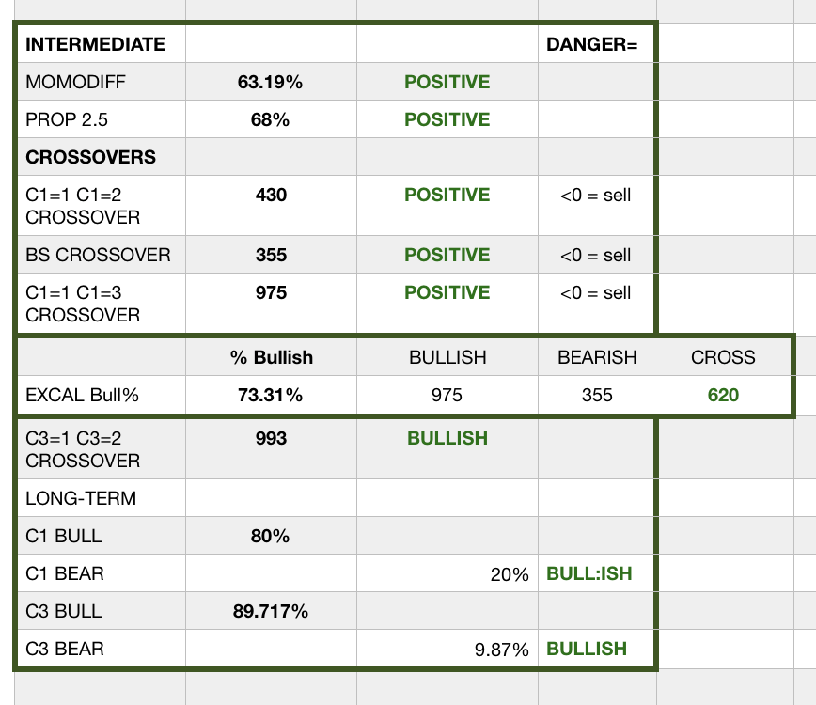Select the 89.717% value cell
The image size is (816, 705).
tap(271, 612)
